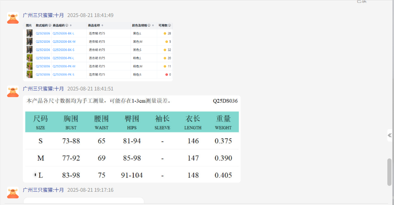Click the avatar beside the 18:41:51 message
The height and width of the screenshot is (205, 394).
[13, 91]
